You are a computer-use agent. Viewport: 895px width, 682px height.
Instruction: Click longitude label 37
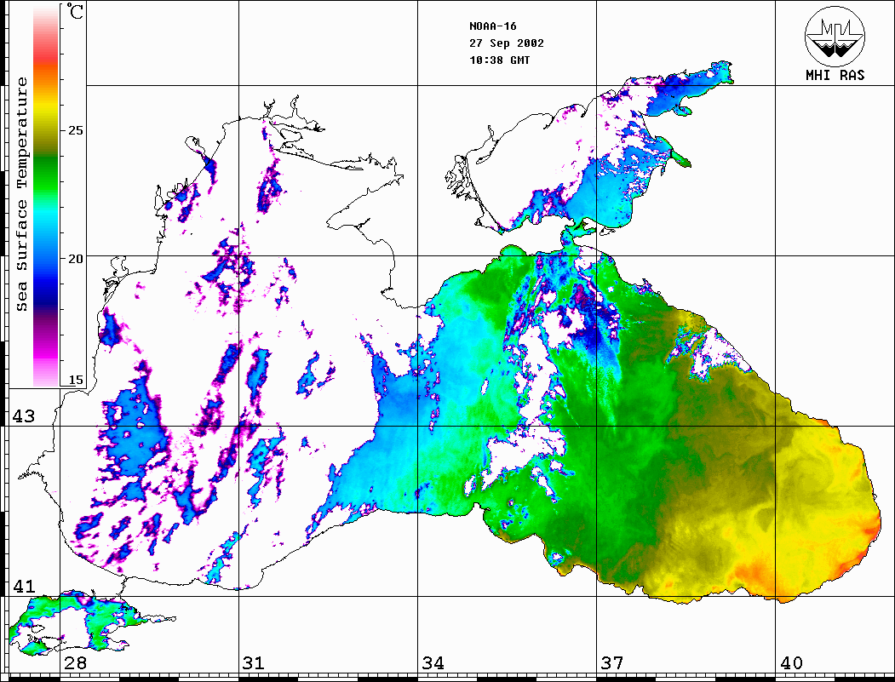612,662
